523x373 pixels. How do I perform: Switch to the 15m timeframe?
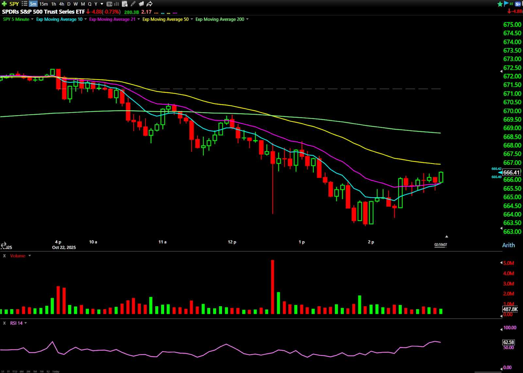[x=43, y=4]
